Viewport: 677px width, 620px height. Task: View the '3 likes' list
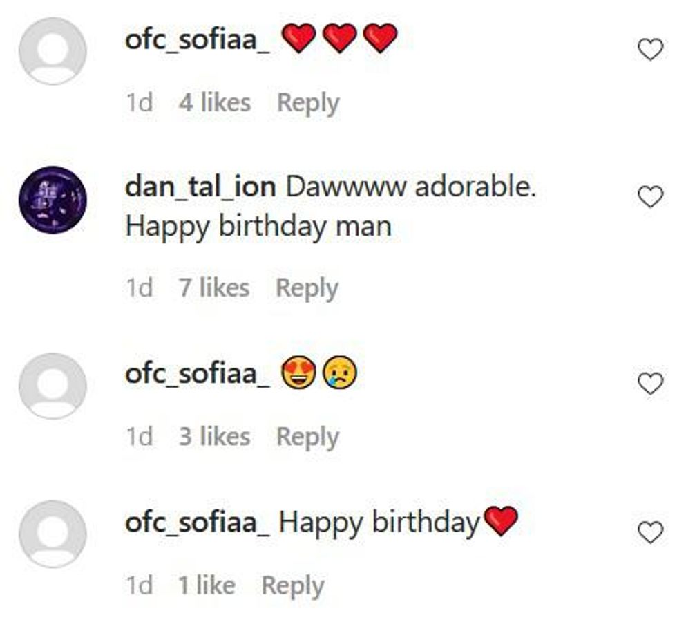click(x=214, y=437)
